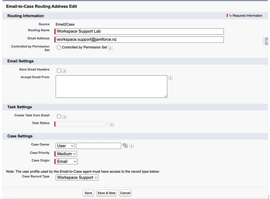Tick the Save Email Headers checkbox
This screenshot has width=270, height=199.
pyautogui.click(x=59, y=70)
